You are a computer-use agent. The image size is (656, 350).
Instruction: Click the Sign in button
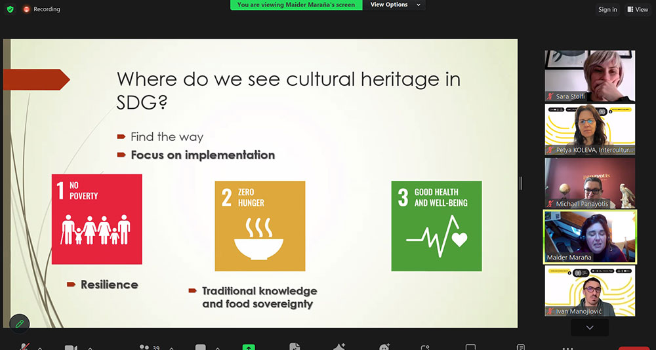pyautogui.click(x=607, y=9)
